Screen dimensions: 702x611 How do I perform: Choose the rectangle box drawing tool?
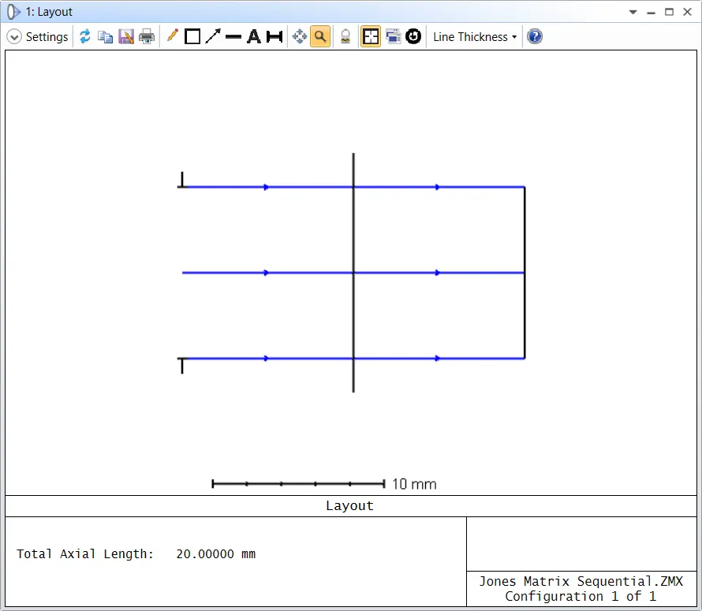tap(192, 37)
